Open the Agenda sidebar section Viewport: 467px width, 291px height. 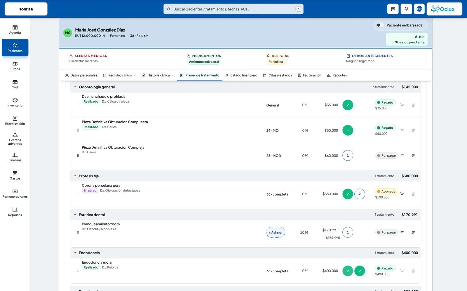tap(15, 29)
